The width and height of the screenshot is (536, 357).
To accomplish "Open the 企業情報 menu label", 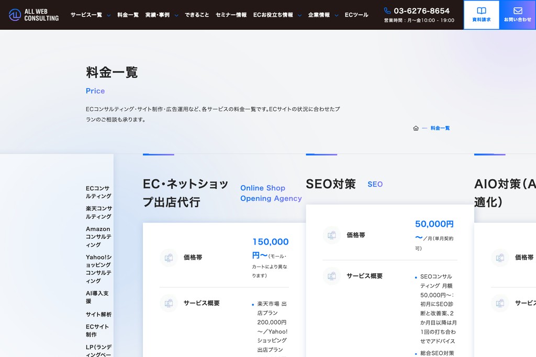I will [x=319, y=15].
